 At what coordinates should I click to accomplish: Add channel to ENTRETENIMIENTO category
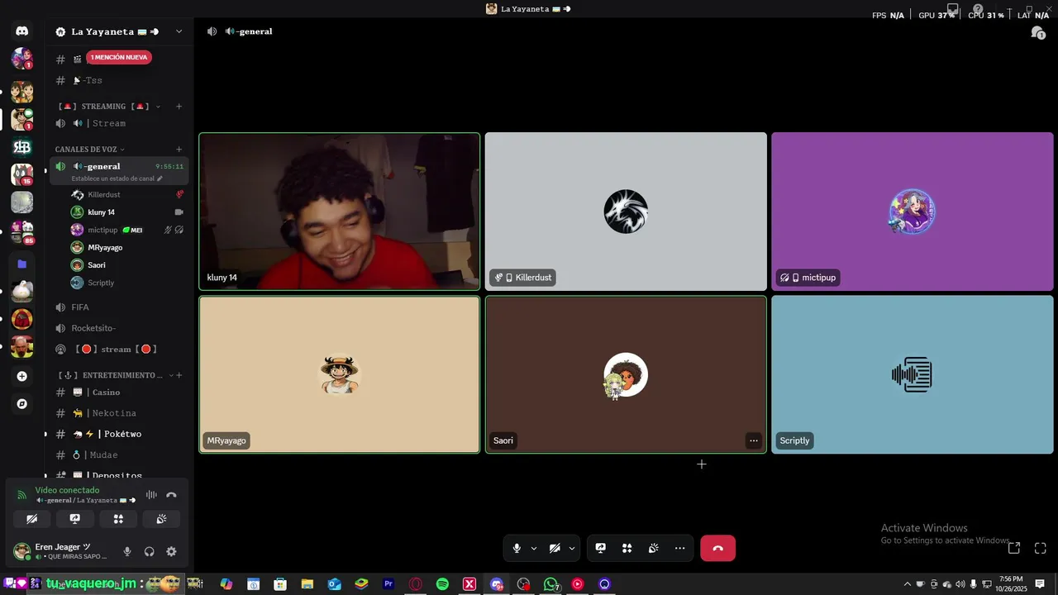(x=179, y=375)
